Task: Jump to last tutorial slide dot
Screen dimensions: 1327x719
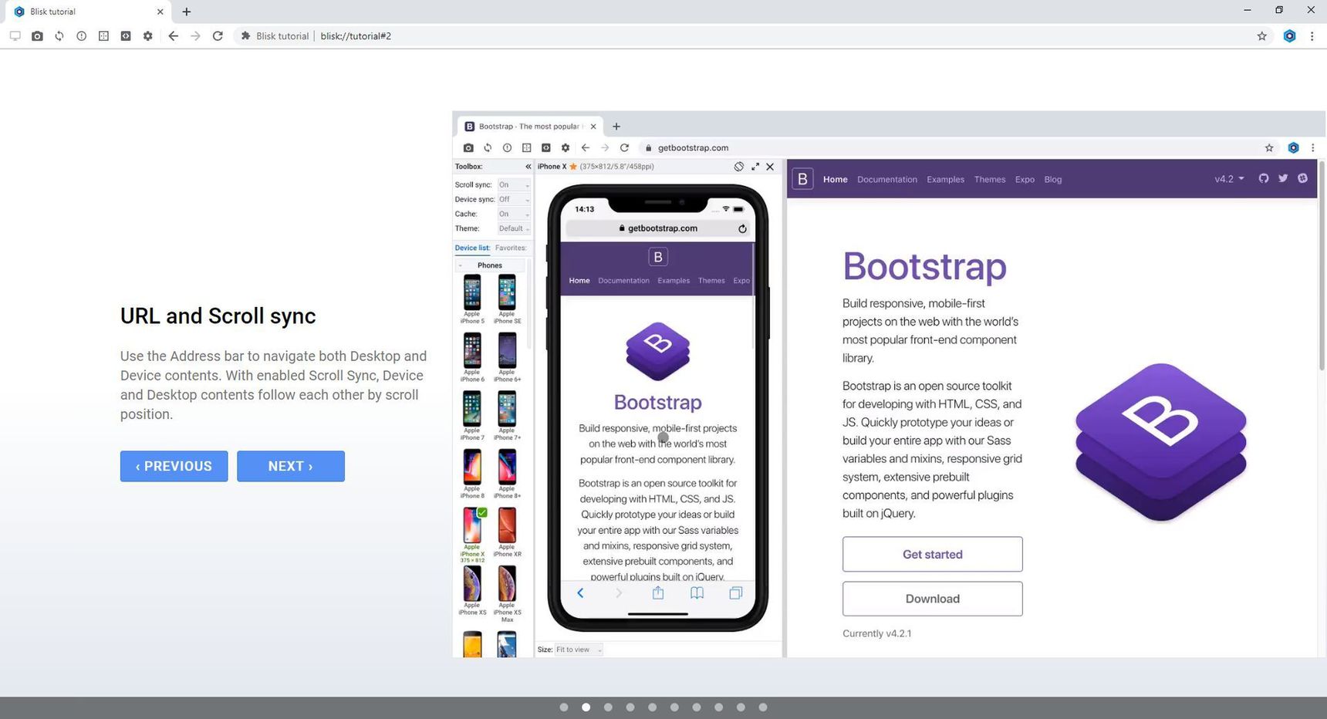Action: point(763,707)
